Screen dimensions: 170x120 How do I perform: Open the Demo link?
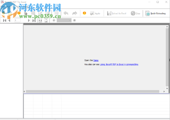pos(96,60)
